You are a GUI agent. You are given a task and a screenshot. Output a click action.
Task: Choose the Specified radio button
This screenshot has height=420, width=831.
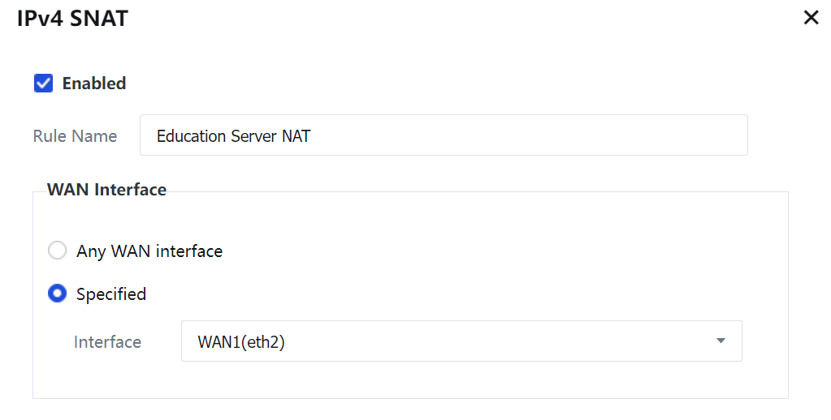[57, 294]
